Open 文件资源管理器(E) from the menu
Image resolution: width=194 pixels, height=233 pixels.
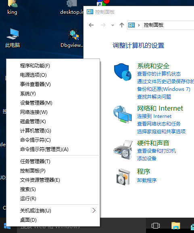[x=53, y=180]
